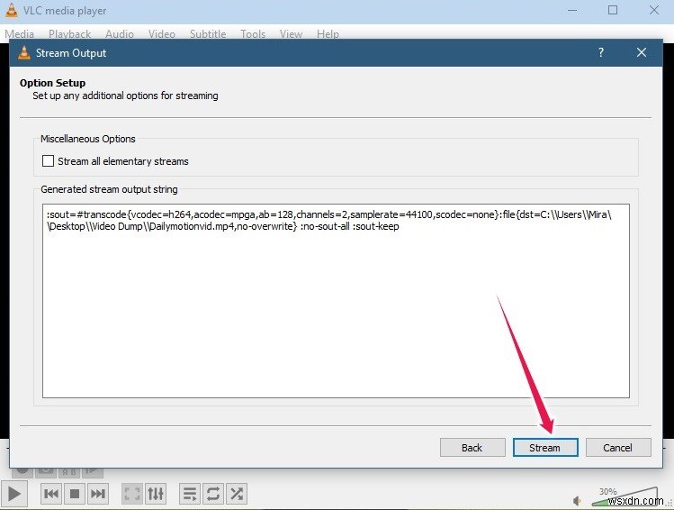Open the Playback menu
This screenshot has width=674, height=510.
coord(69,33)
